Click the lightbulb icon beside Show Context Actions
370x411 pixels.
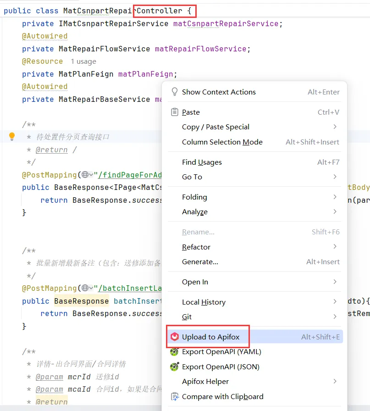click(175, 92)
